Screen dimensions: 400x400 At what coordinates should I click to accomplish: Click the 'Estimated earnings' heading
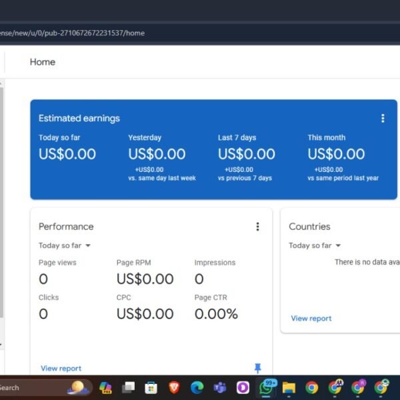(79, 119)
